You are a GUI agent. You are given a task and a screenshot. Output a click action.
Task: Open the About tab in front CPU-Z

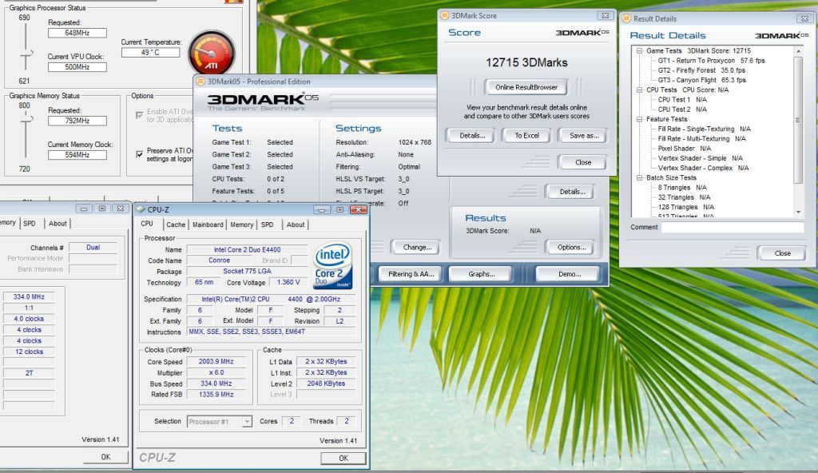[296, 225]
